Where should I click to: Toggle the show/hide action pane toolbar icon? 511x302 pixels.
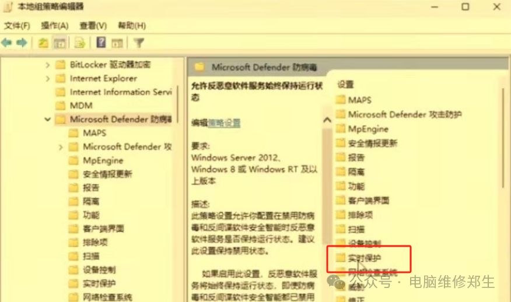[x=117, y=43]
